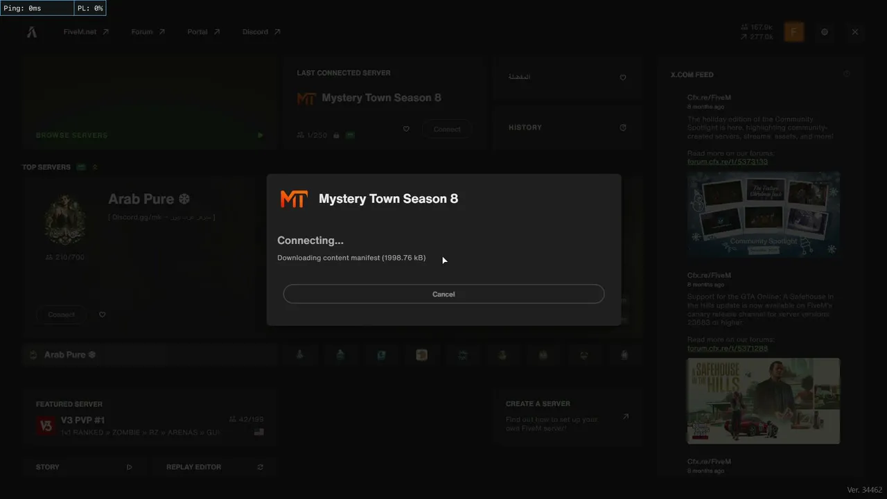Click the Ver. 34462 version label
The image size is (887, 499).
(x=864, y=490)
